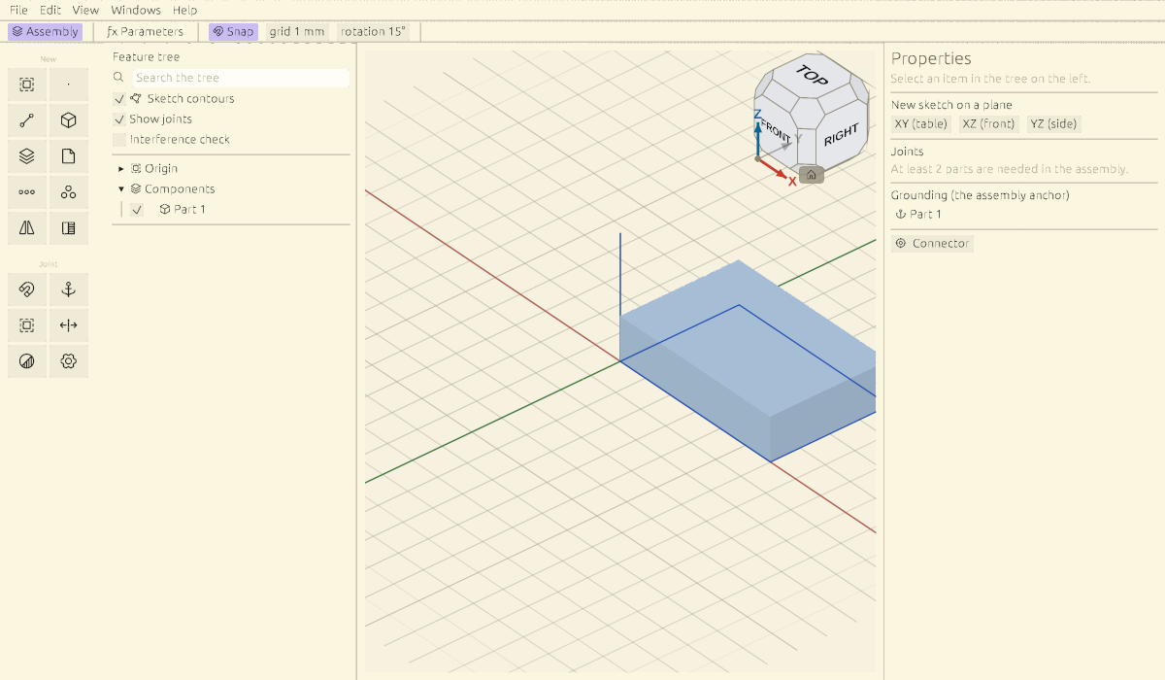Click the half-shaded circle joint icon

coord(27,361)
